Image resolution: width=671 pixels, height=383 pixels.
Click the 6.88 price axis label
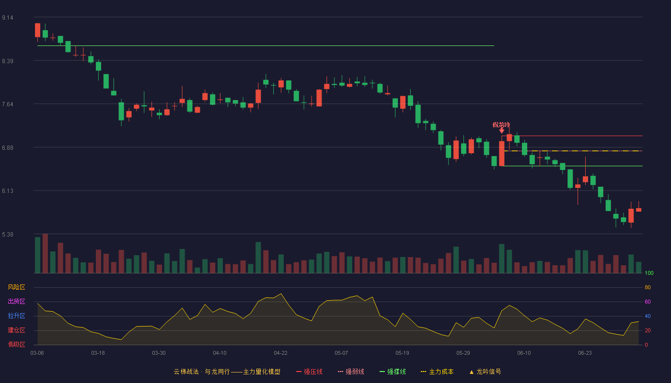(8, 148)
